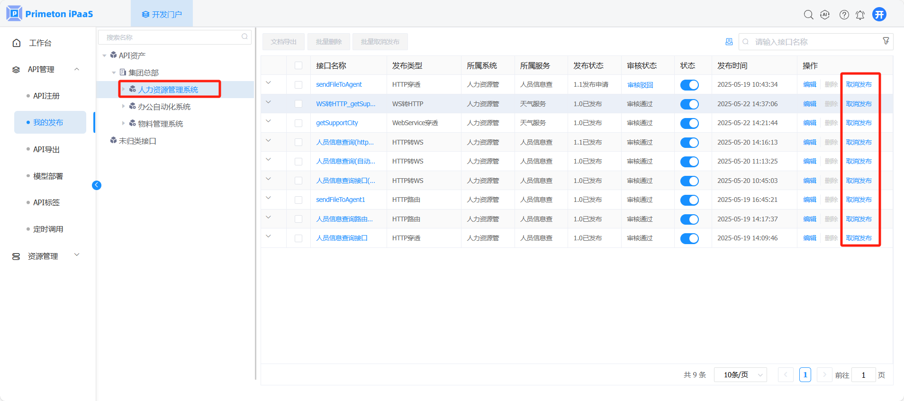Image resolution: width=904 pixels, height=401 pixels.
Task: Open the AI assistant icon in header
Action: [x=825, y=15]
